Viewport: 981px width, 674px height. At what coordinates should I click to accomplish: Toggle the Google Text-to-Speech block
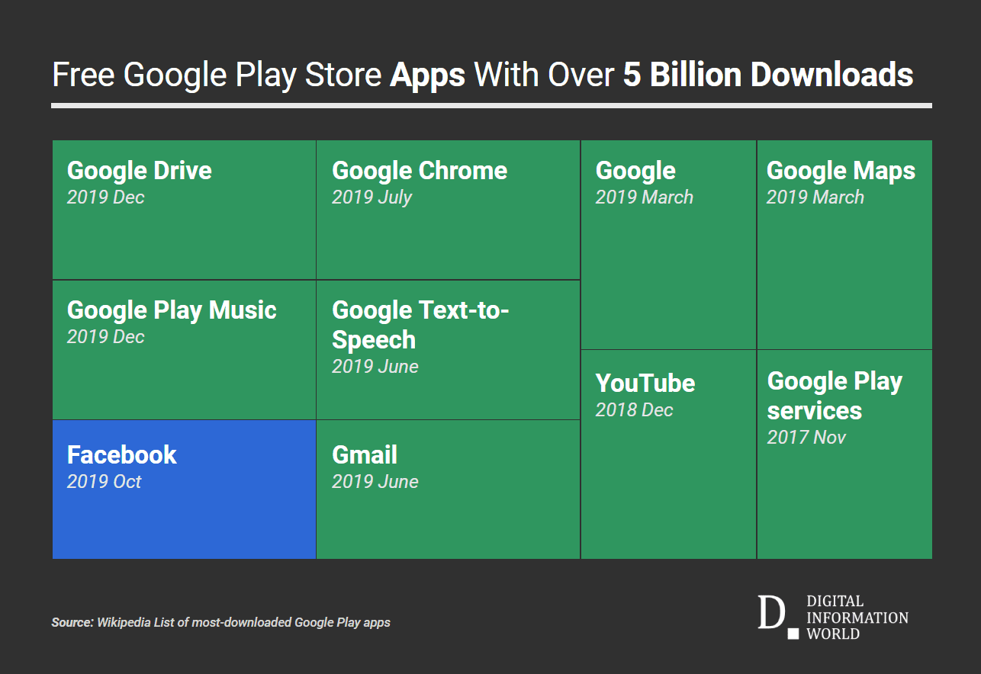[x=447, y=347]
